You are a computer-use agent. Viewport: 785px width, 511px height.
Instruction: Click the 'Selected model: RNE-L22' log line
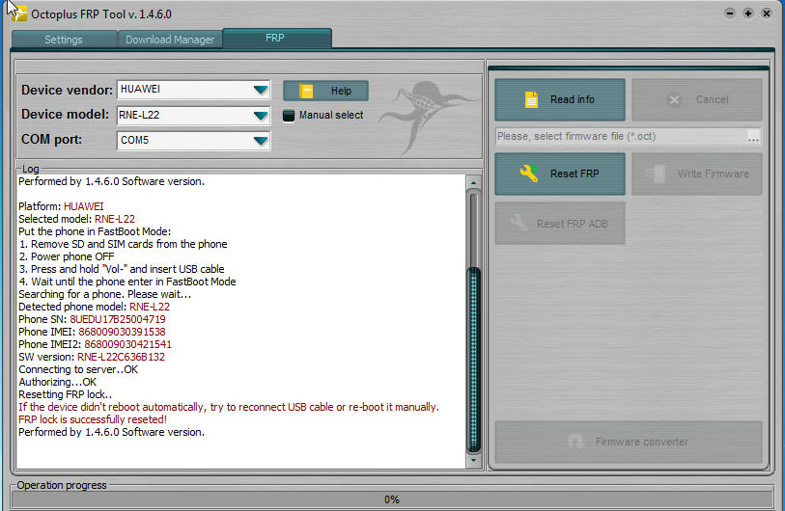coord(76,219)
